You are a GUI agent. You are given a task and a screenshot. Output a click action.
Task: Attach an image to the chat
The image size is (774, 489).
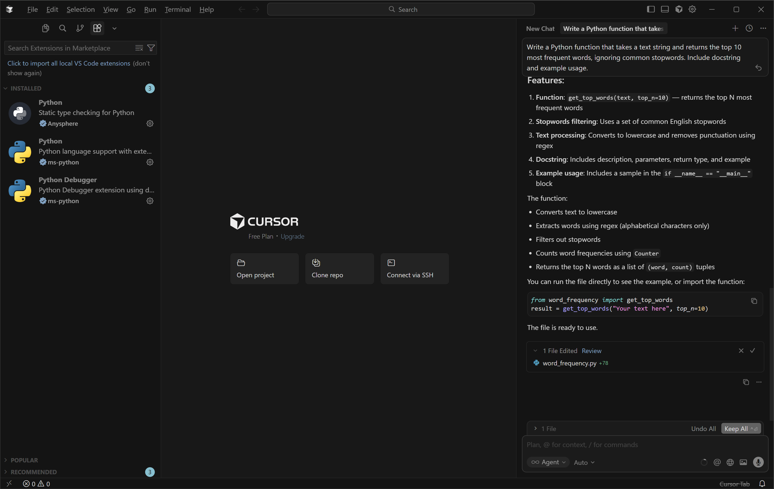[x=743, y=462]
